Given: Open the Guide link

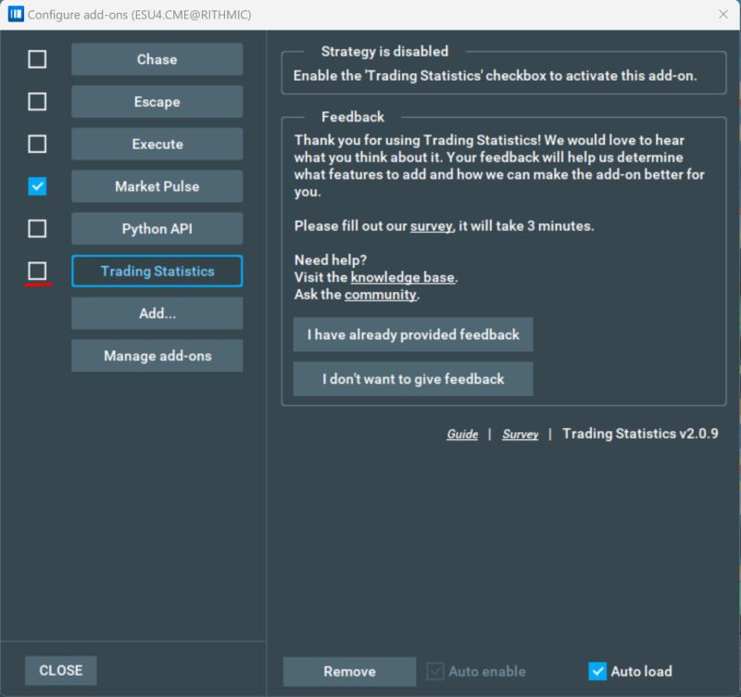Looking at the screenshot, I should coord(462,434).
